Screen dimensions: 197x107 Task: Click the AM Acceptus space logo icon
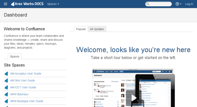6,74
